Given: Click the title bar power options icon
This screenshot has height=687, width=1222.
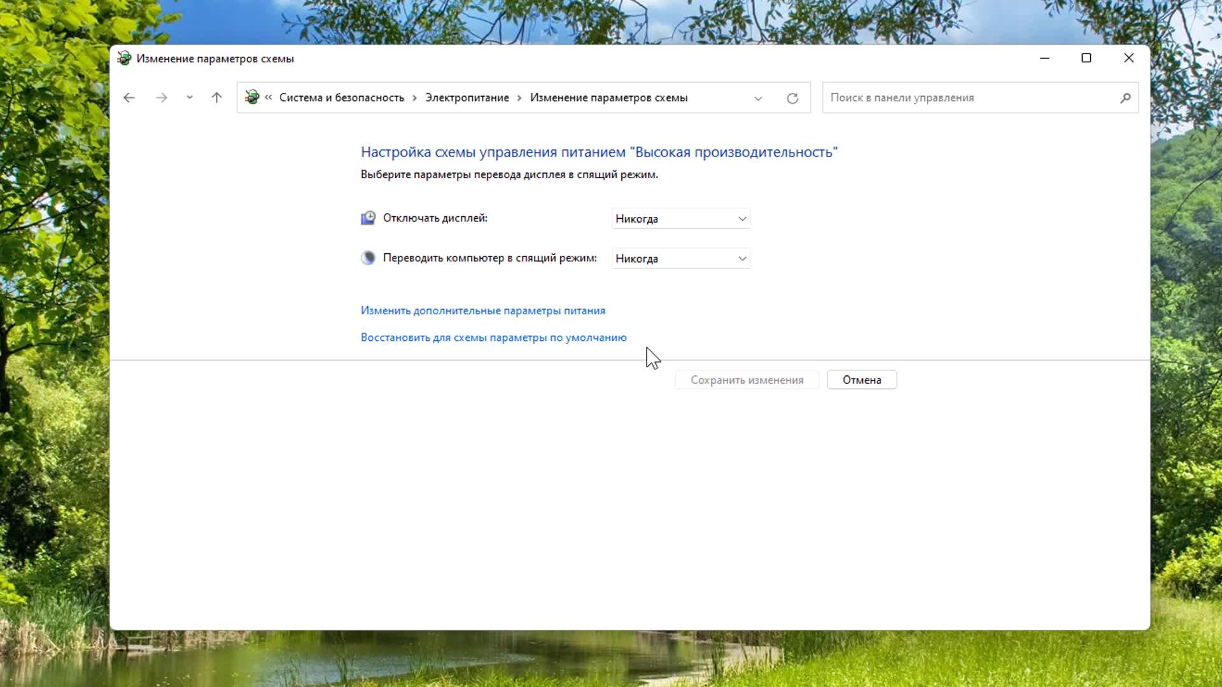Looking at the screenshot, I should click(124, 59).
